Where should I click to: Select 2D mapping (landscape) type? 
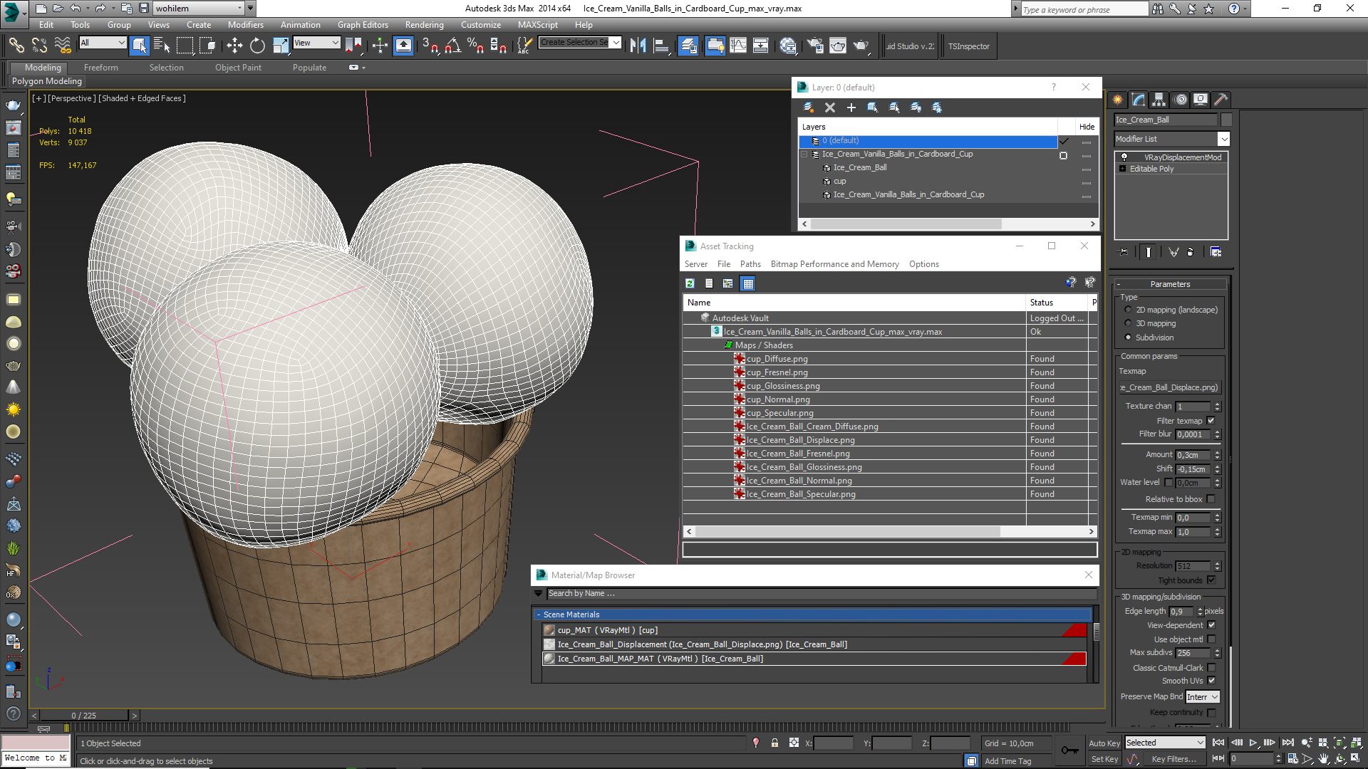1128,310
